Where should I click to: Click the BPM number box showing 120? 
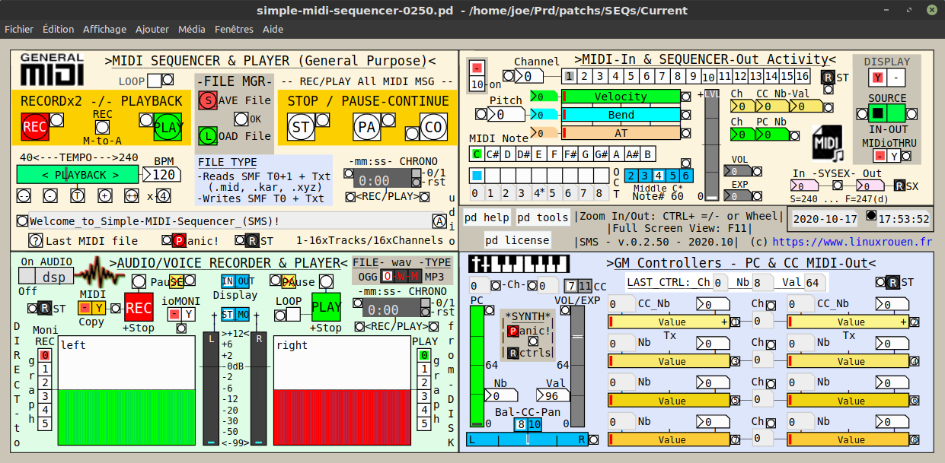click(163, 174)
